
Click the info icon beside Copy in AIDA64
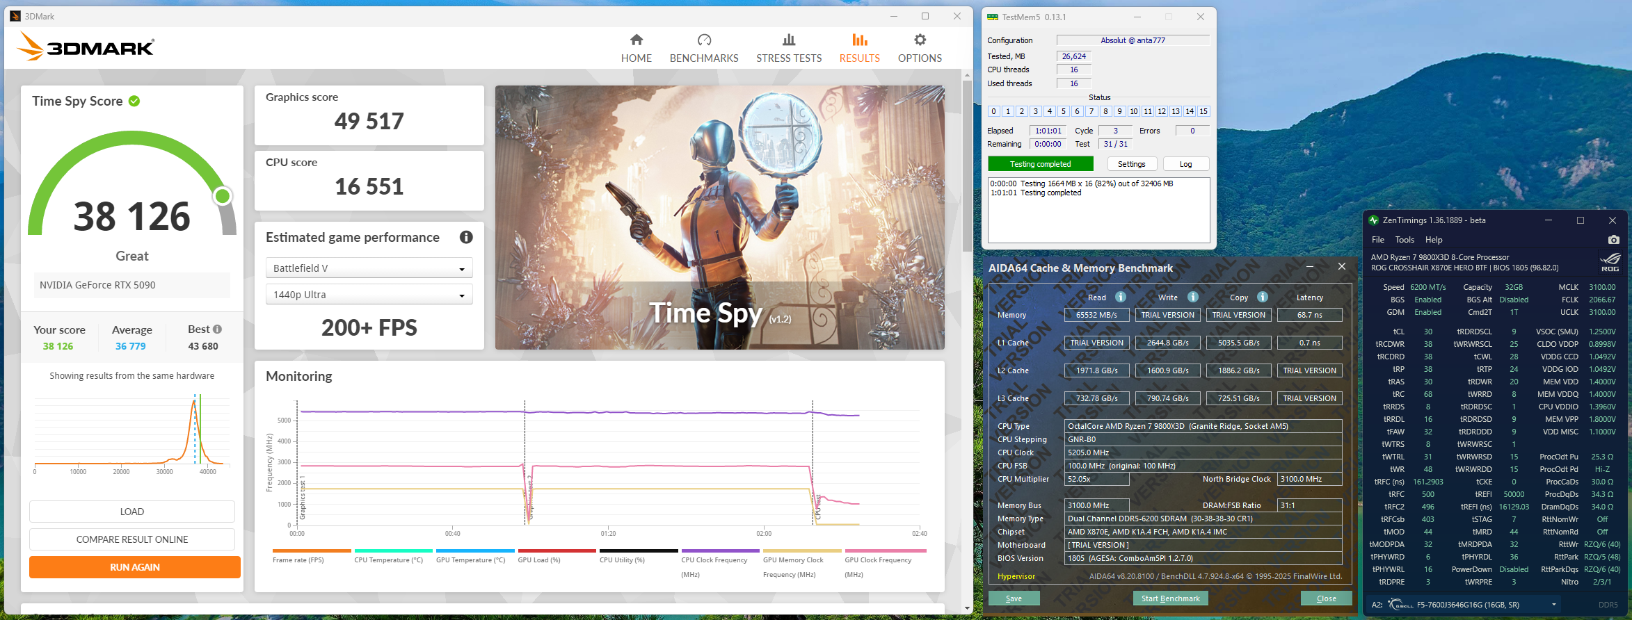pyautogui.click(x=1263, y=297)
